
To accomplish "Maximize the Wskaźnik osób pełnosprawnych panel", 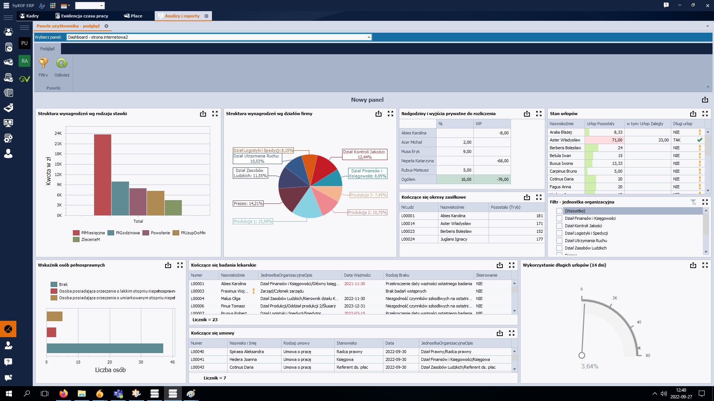I will pos(180,265).
